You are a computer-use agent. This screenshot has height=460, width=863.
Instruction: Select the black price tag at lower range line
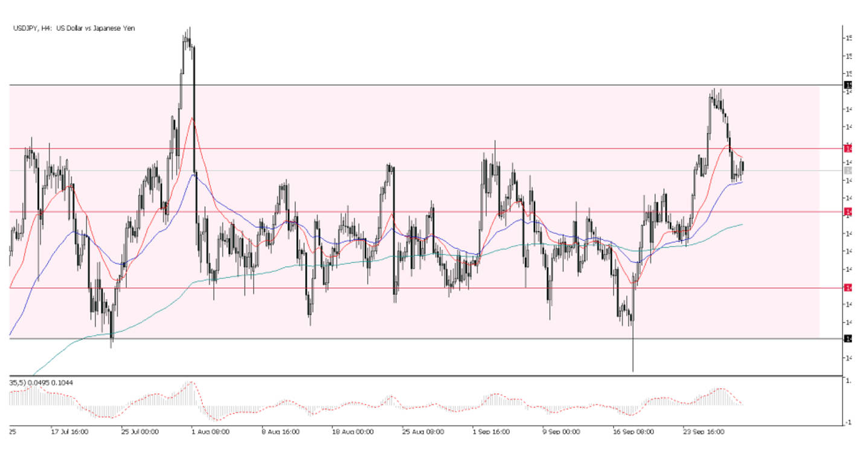pyautogui.click(x=849, y=339)
